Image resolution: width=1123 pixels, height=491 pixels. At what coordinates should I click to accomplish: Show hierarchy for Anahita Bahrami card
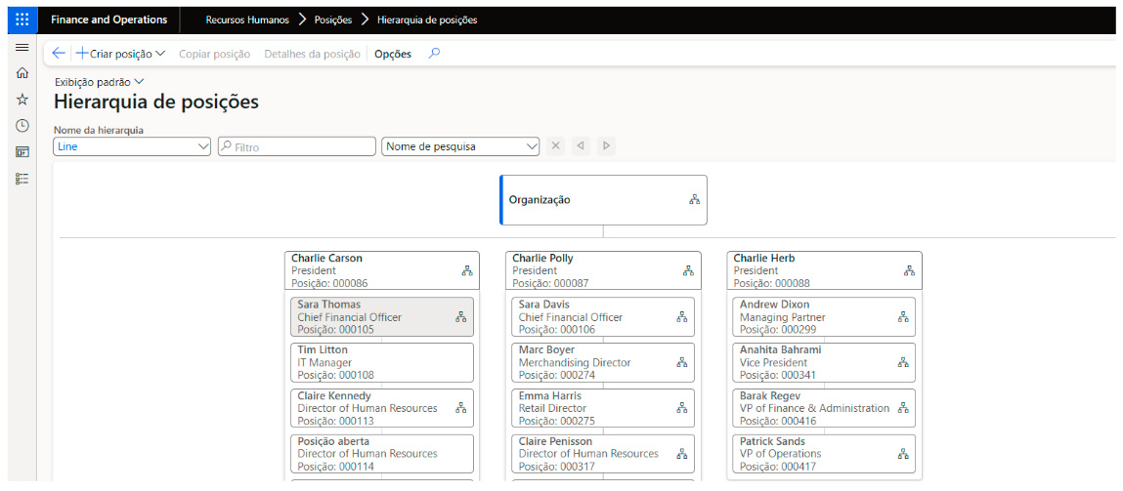(903, 362)
